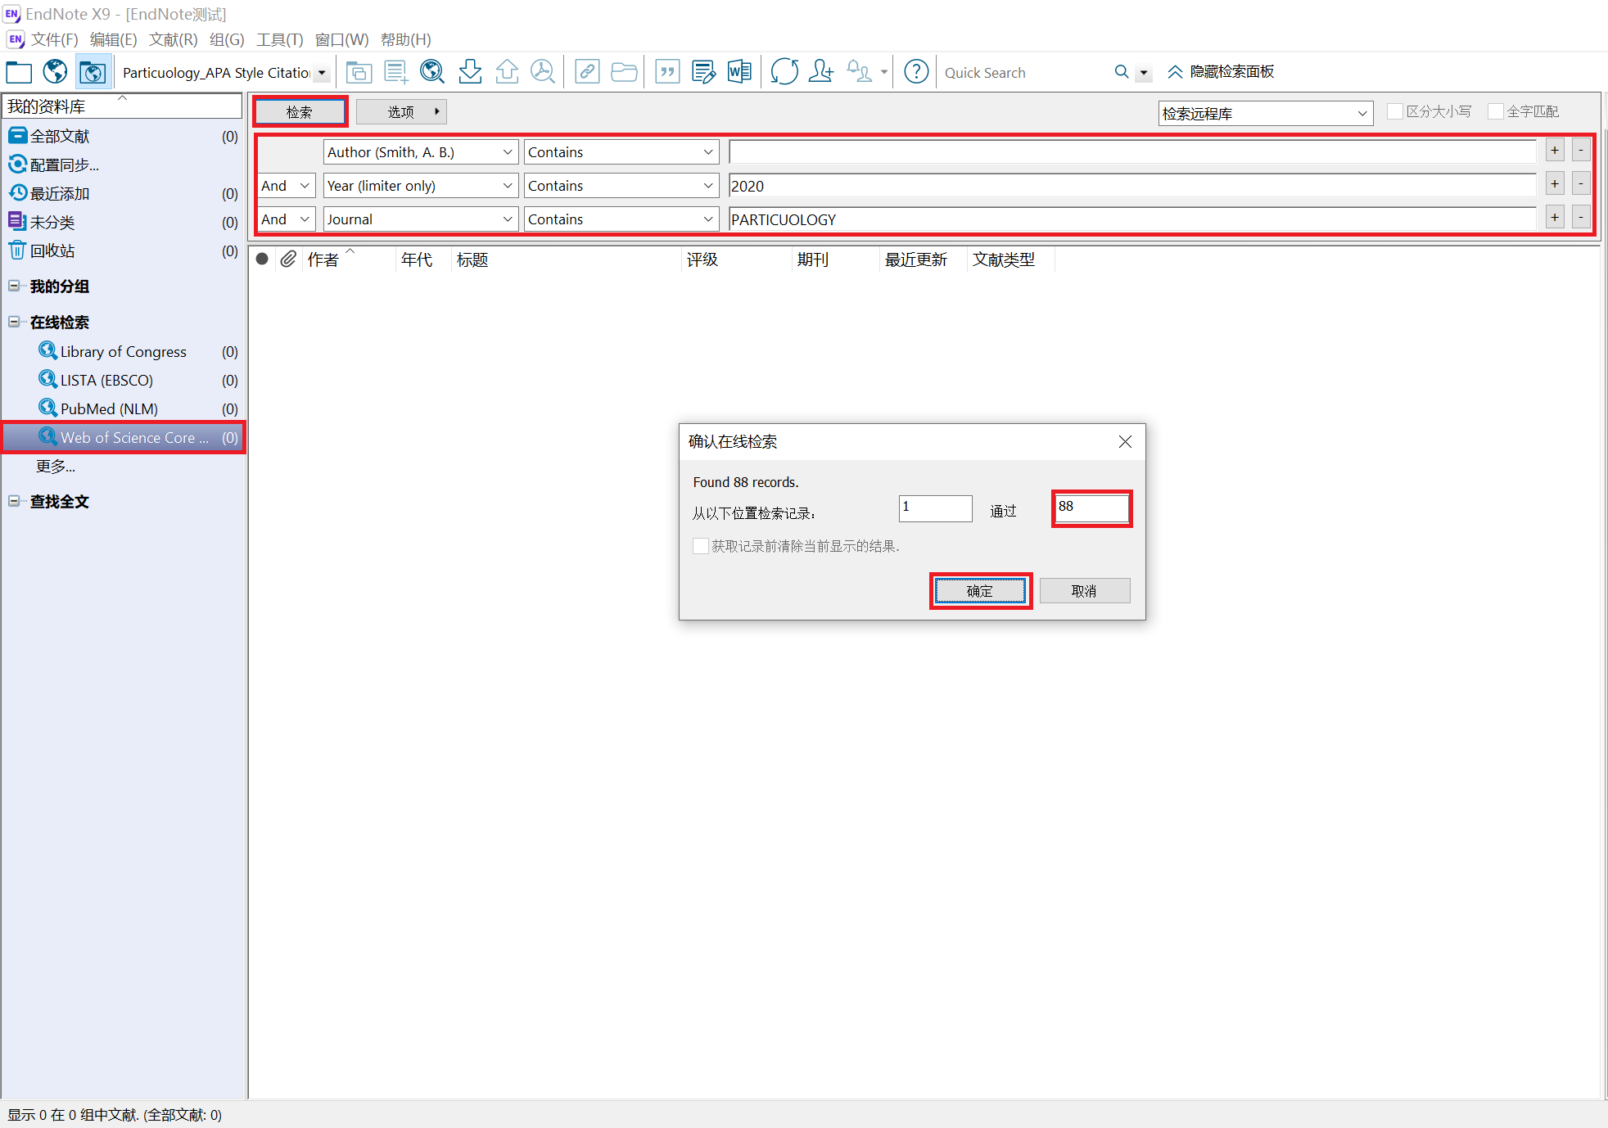Viewport: 1608px width, 1128px height.
Task: Click the Share Library icon
Action: pyautogui.click(x=821, y=73)
